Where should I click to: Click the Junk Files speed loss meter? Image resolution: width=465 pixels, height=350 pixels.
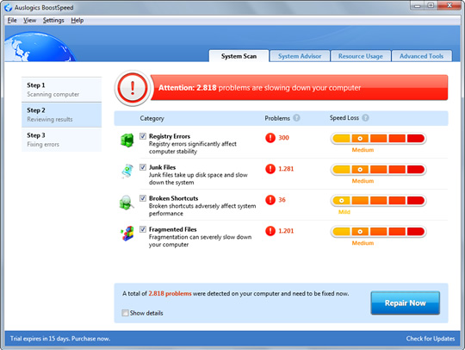(x=378, y=170)
